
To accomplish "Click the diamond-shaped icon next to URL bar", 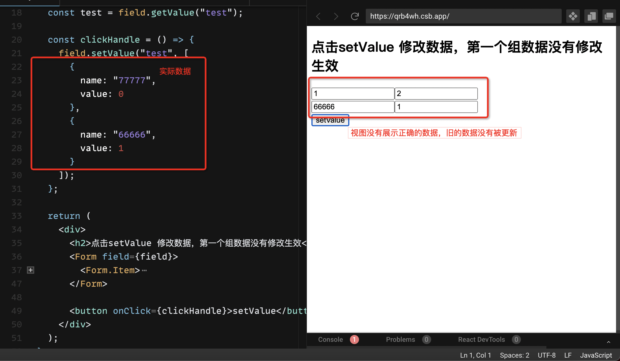I will pyautogui.click(x=573, y=16).
